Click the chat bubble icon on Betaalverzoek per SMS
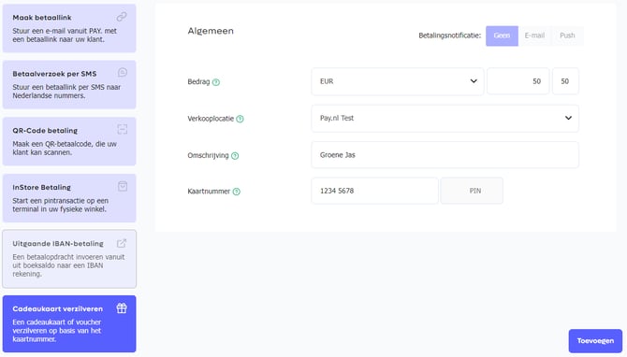The image size is (627, 357). [x=123, y=72]
